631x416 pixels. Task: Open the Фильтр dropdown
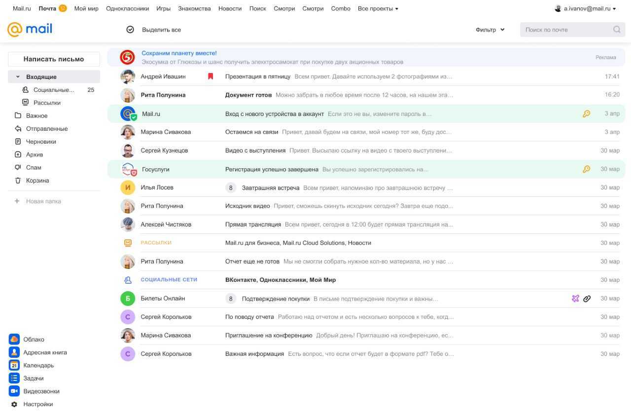(490, 30)
